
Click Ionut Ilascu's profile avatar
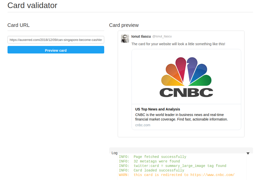coord(125,39)
